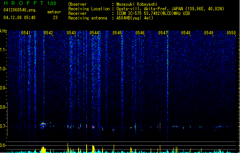Click the 0548 time marker
240x153 pixels.
click(186, 33)
